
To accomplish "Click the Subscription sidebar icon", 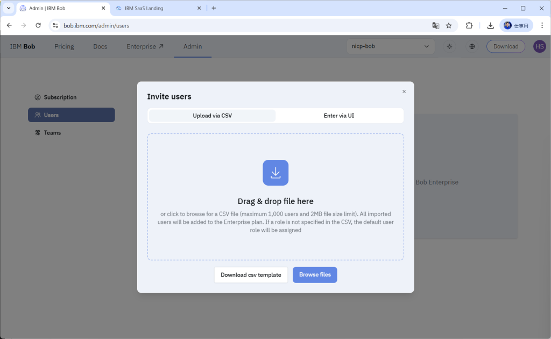I will [38, 97].
